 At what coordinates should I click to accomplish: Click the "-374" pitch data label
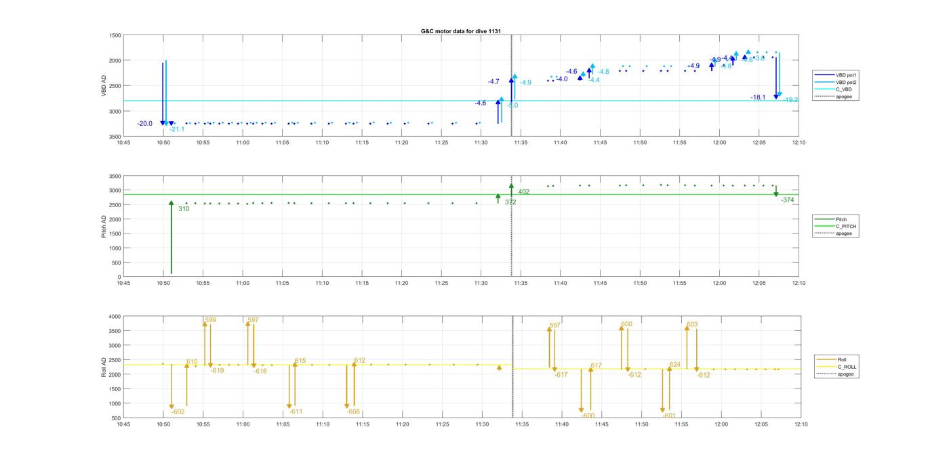click(x=788, y=200)
